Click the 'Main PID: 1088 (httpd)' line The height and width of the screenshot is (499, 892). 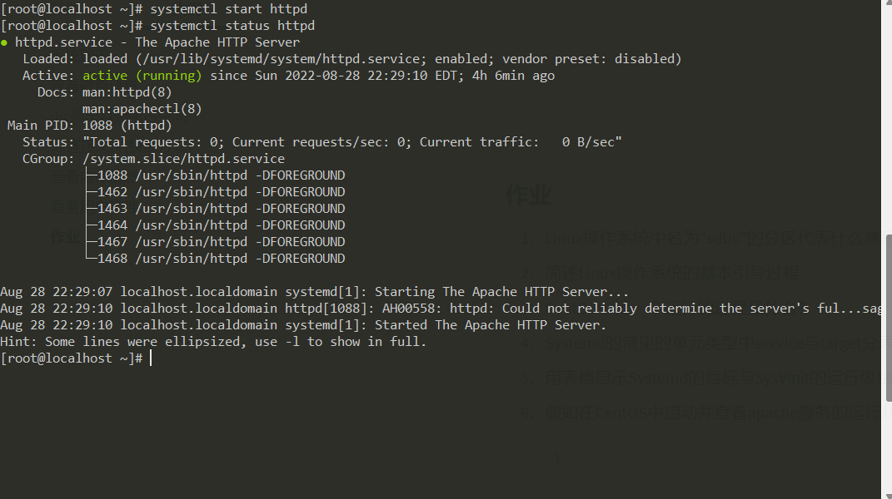[x=89, y=126]
